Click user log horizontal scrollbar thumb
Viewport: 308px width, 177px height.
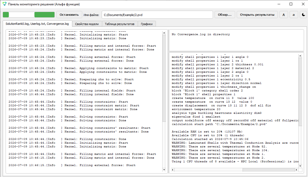tap(209, 170)
